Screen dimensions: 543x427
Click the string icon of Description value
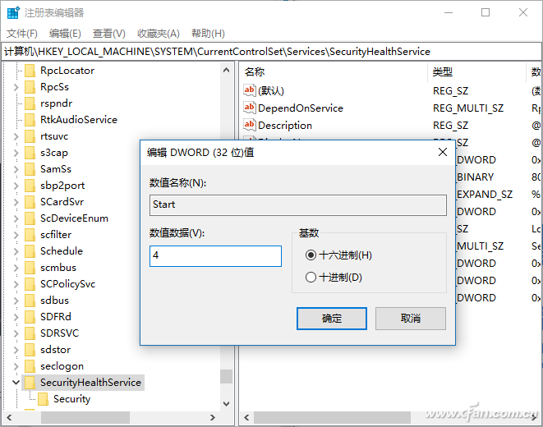pos(250,125)
